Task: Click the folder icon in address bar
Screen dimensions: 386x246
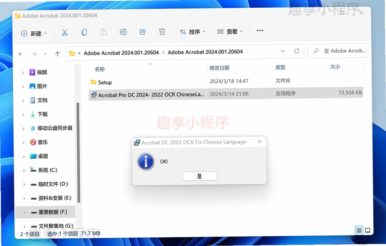Action: point(72,54)
